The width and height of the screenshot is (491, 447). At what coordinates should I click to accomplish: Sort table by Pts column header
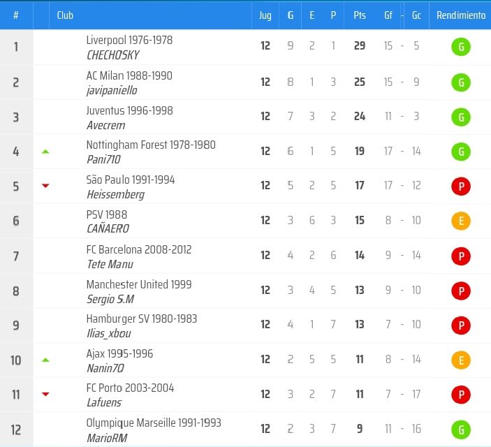[x=360, y=15]
